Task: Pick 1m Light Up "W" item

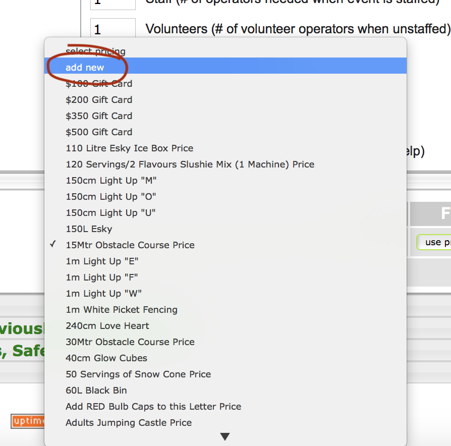Action: point(103,294)
